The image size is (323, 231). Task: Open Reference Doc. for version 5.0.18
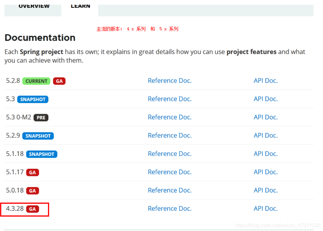point(170,190)
